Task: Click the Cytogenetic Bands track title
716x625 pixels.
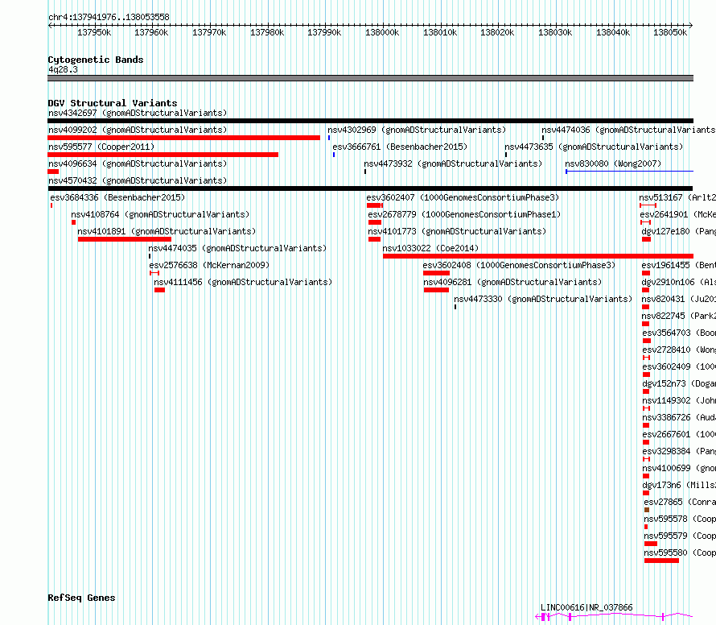Action: (96, 60)
